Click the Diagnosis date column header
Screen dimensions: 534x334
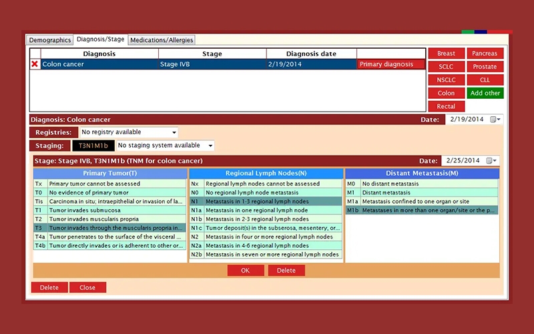[x=311, y=54]
